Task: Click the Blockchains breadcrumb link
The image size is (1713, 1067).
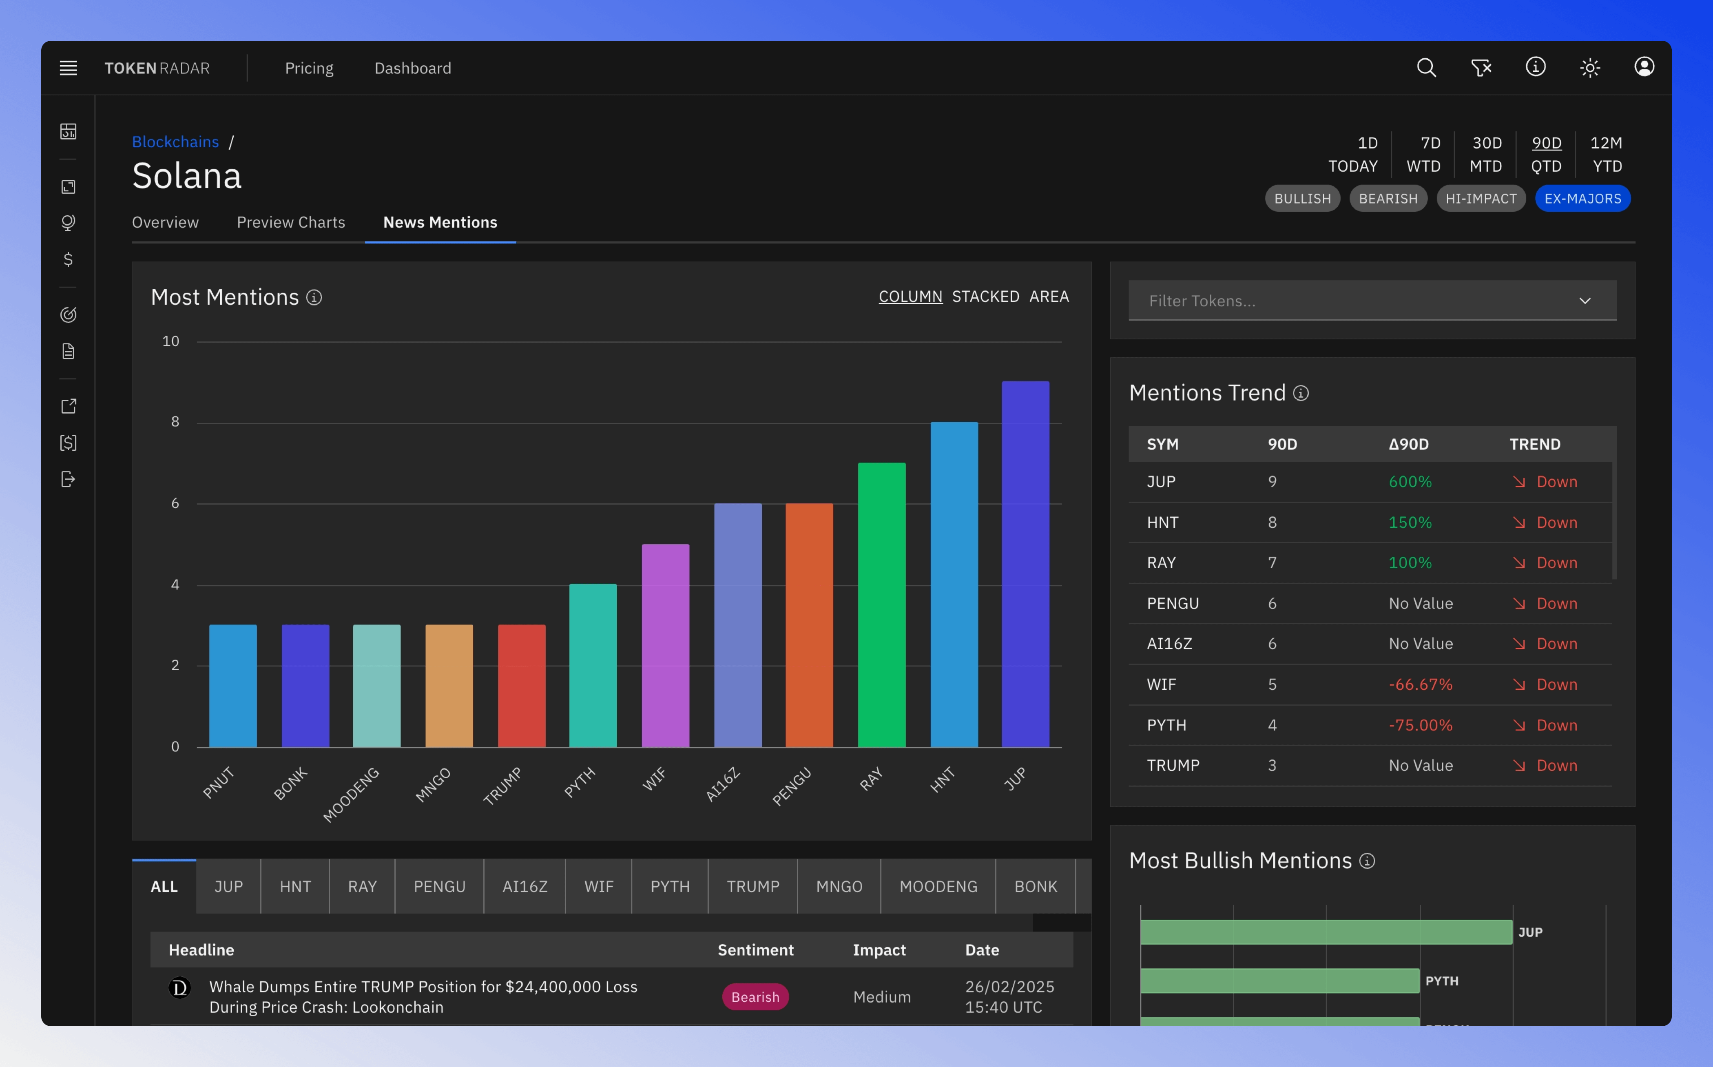Action: (x=176, y=142)
